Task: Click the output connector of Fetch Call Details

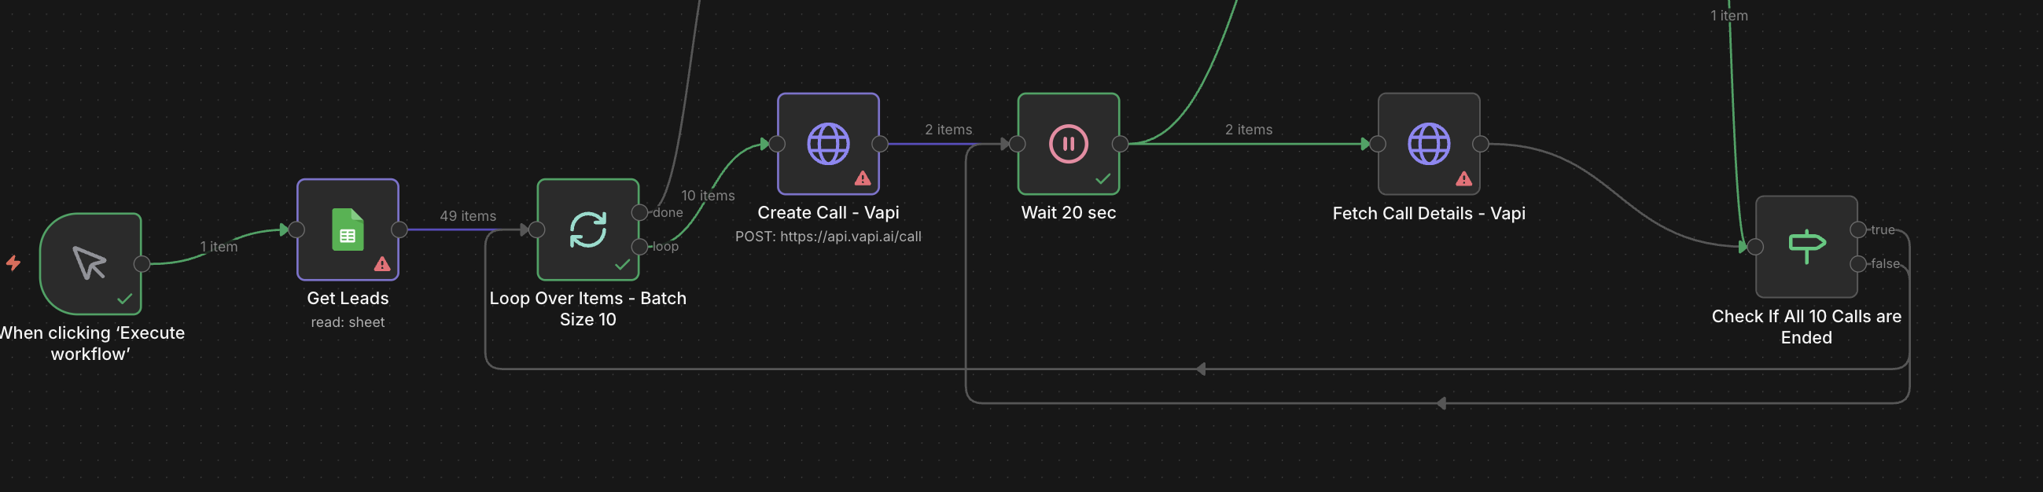Action: 1480,143
